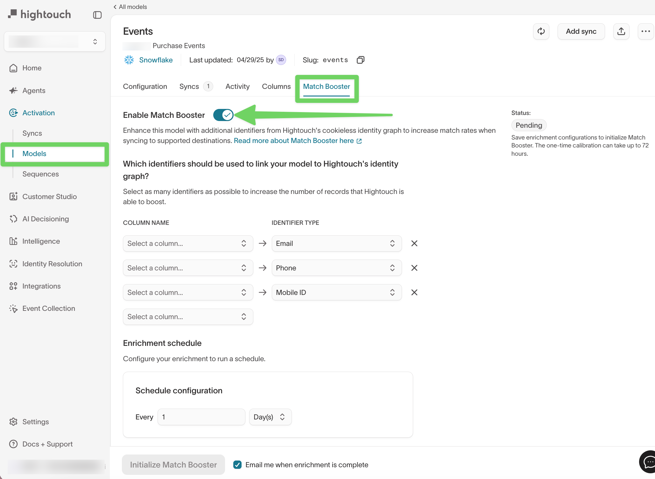This screenshot has width=655, height=479.
Task: Open the Email identifier type dropdown
Action: coord(336,243)
